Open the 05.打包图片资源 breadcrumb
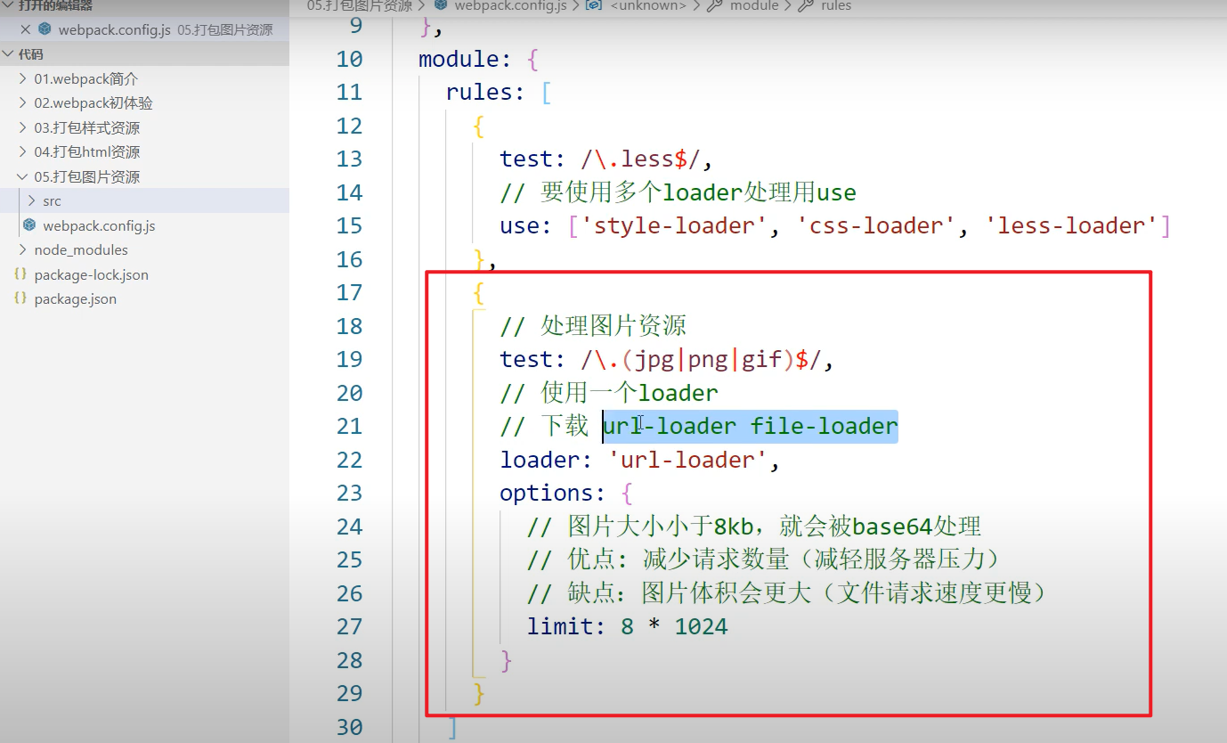Viewport: 1227px width, 743px height. tap(360, 5)
